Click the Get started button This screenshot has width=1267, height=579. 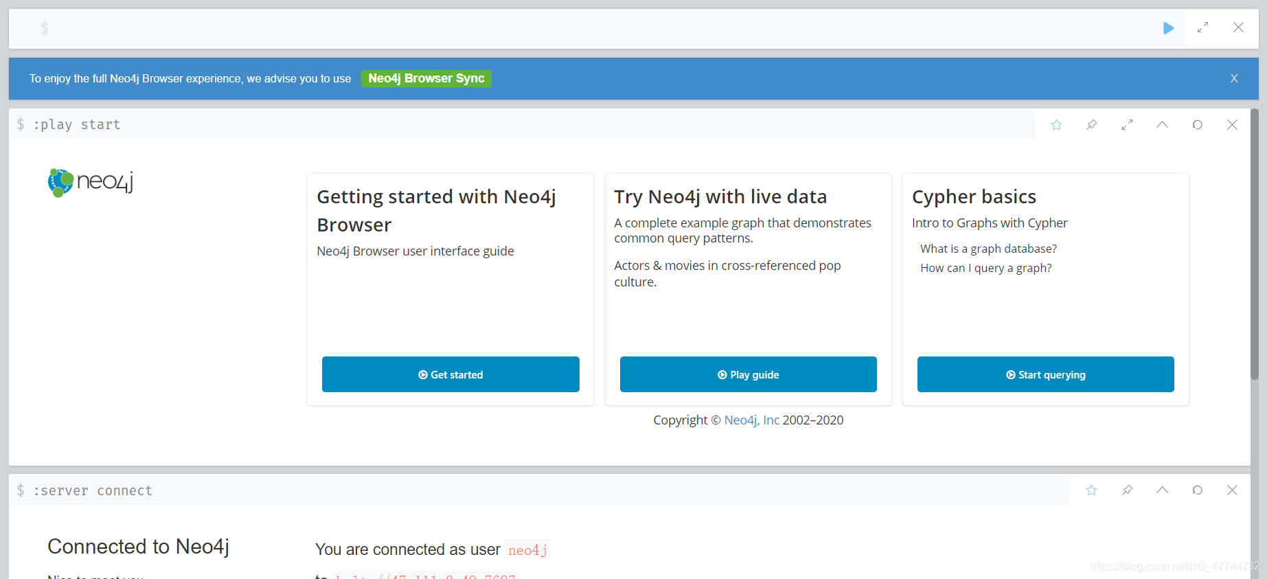[x=450, y=374]
